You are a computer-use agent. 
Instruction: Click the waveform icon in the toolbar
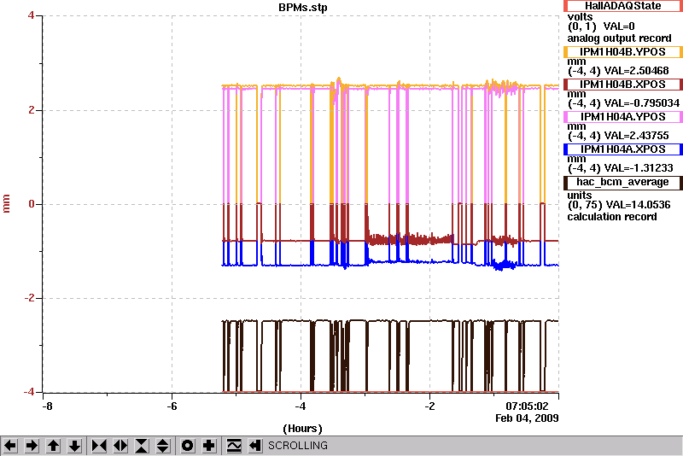(x=234, y=446)
